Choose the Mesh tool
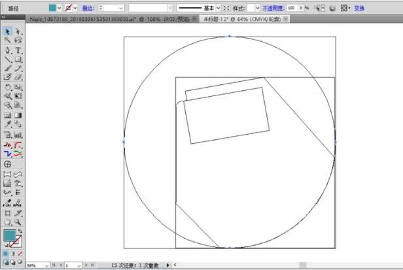The image size is (403, 270). click(7, 115)
